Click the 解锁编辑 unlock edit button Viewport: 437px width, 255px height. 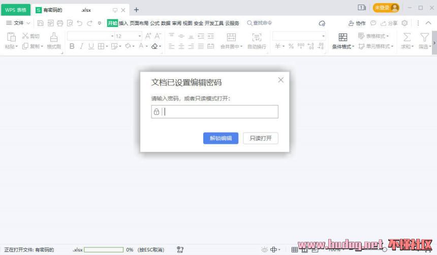tap(221, 138)
